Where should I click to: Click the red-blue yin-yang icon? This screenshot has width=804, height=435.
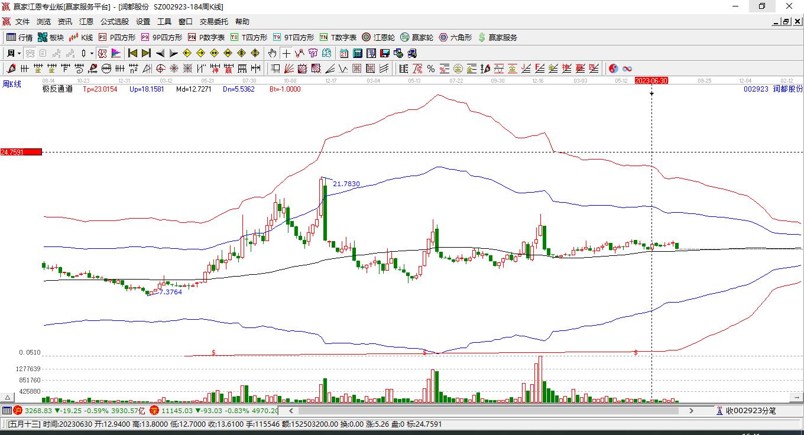click(614, 69)
